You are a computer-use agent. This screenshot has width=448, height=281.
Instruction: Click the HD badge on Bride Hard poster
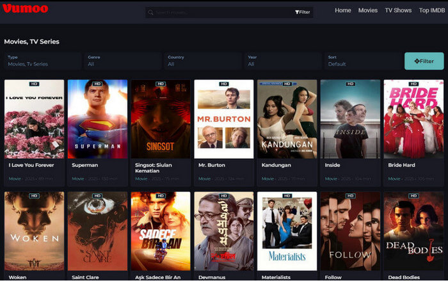tap(413, 84)
